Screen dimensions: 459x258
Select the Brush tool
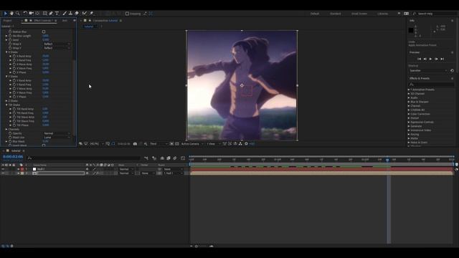point(65,14)
